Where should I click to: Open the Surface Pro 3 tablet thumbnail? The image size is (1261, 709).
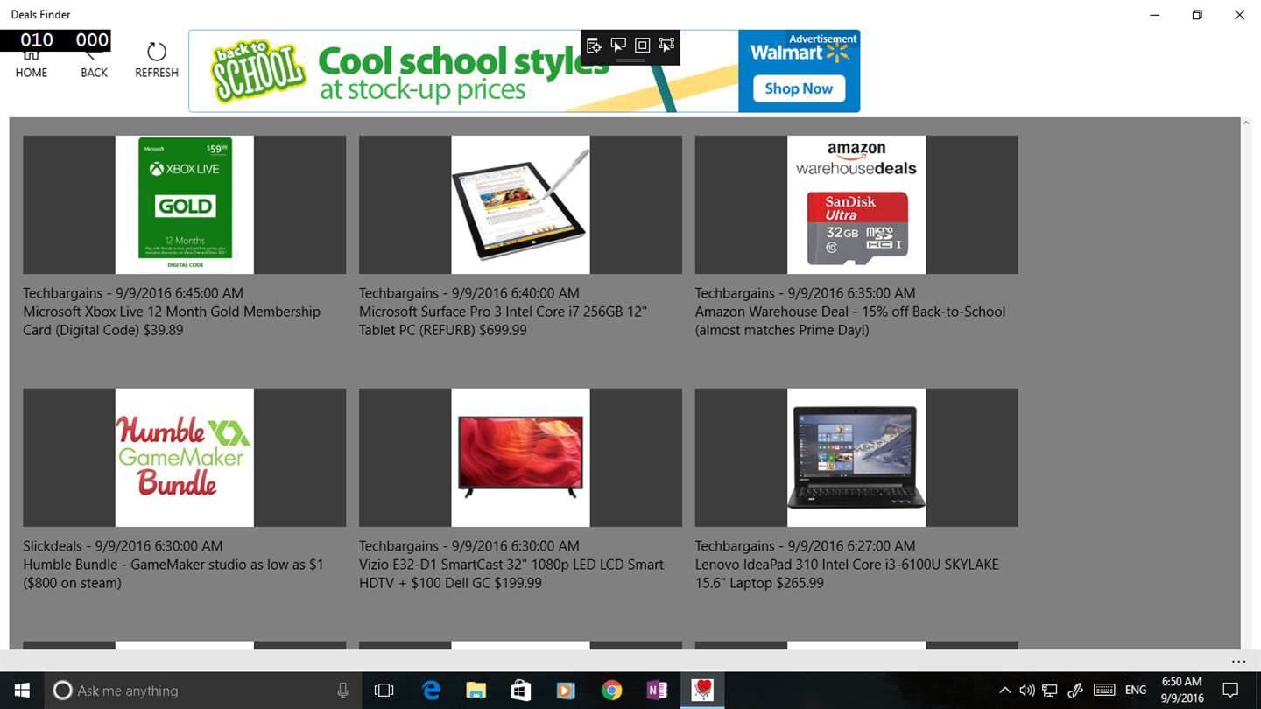pos(520,205)
